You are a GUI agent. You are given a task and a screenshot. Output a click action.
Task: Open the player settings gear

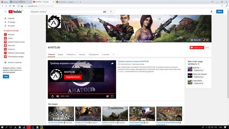click(108, 96)
